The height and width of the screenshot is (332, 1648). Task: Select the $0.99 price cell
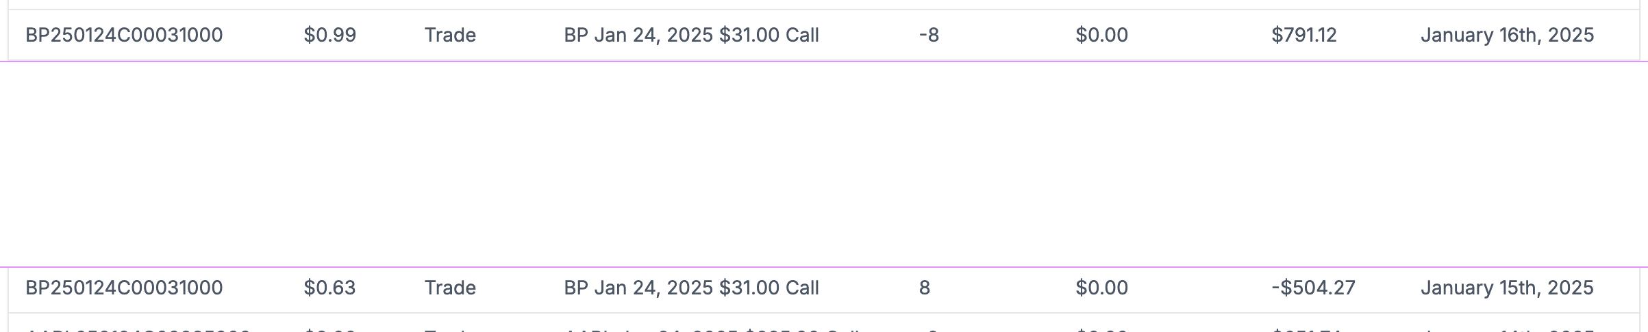click(329, 35)
